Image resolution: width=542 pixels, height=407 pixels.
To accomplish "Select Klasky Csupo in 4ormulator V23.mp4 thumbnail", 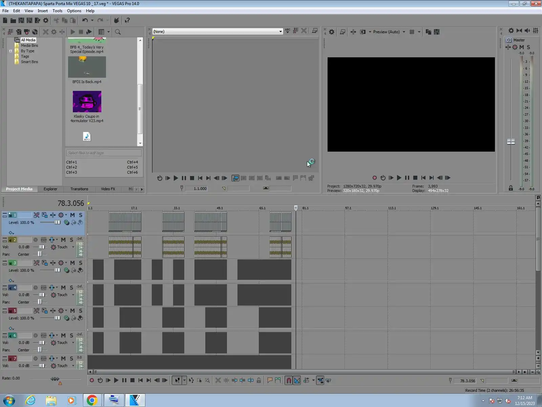I will point(87,101).
